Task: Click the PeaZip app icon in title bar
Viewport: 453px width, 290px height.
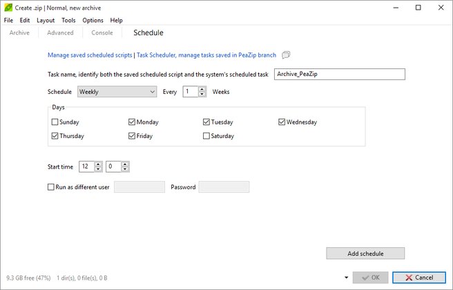Action: [8, 8]
